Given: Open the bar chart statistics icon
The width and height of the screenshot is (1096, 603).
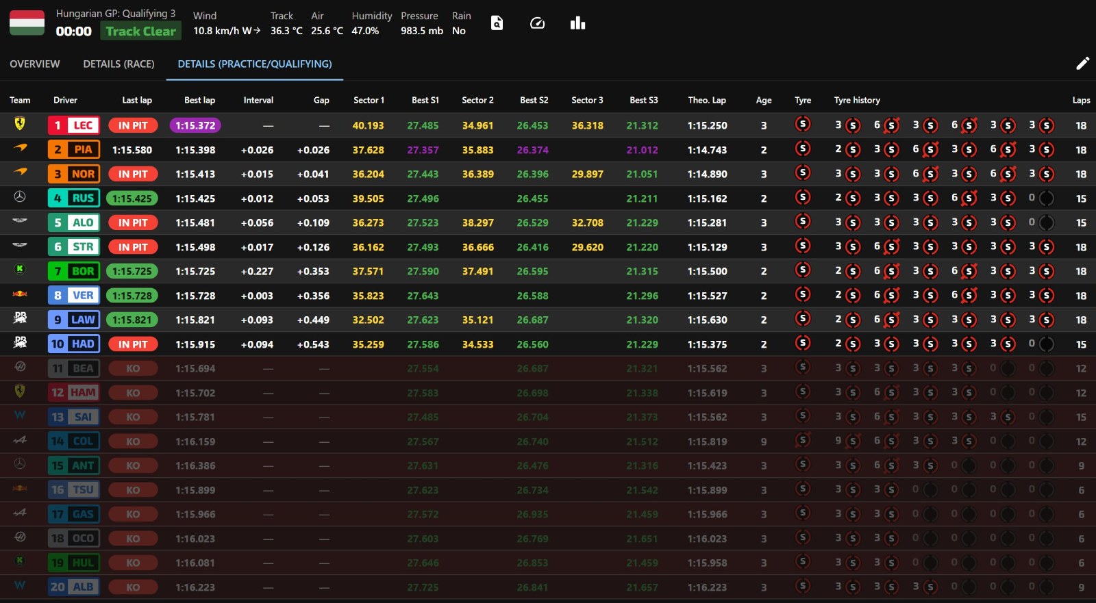Looking at the screenshot, I should 577,23.
